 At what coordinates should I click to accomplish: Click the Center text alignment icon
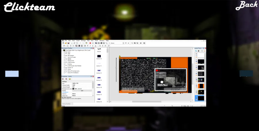102,46
